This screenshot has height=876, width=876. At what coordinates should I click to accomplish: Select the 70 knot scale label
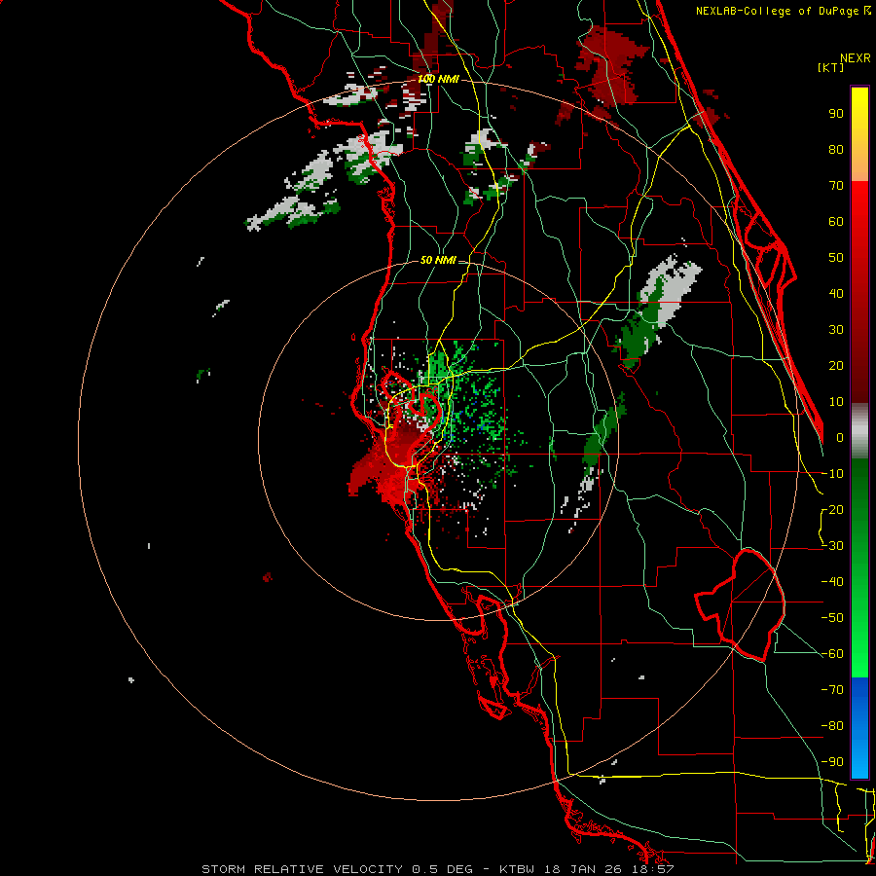[x=836, y=186]
